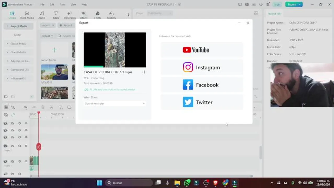Select the IMG_4518 media thumbnail
This screenshot has width=334, height=188.
coord(54,72)
